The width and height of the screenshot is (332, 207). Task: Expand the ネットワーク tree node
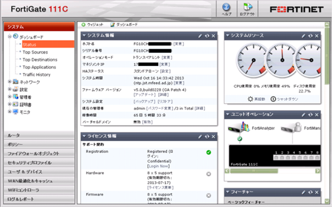coord(9,81)
